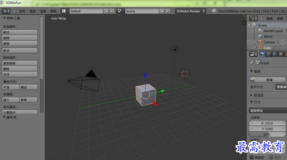Click the Render properties camera icon

[262, 54]
